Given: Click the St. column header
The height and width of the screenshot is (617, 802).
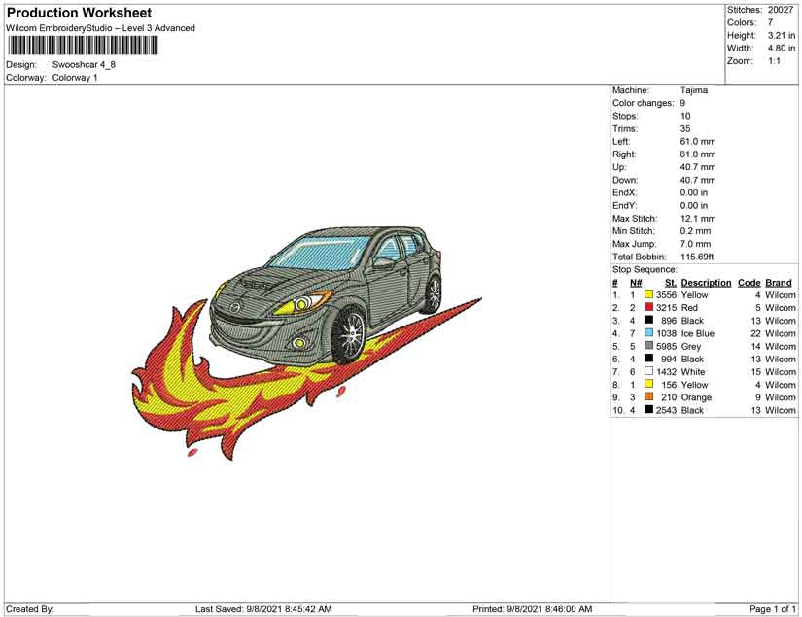Looking at the screenshot, I should 670,283.
